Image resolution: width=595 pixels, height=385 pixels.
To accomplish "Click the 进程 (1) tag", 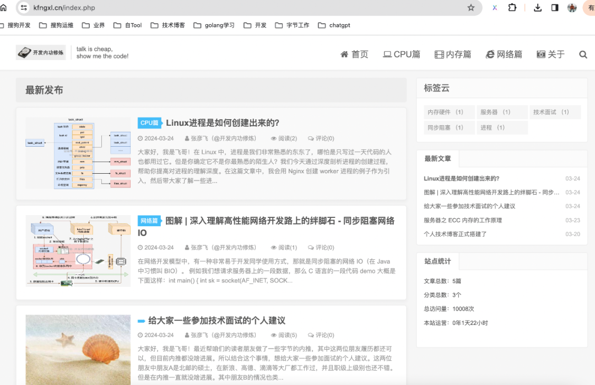I will click(x=502, y=128).
